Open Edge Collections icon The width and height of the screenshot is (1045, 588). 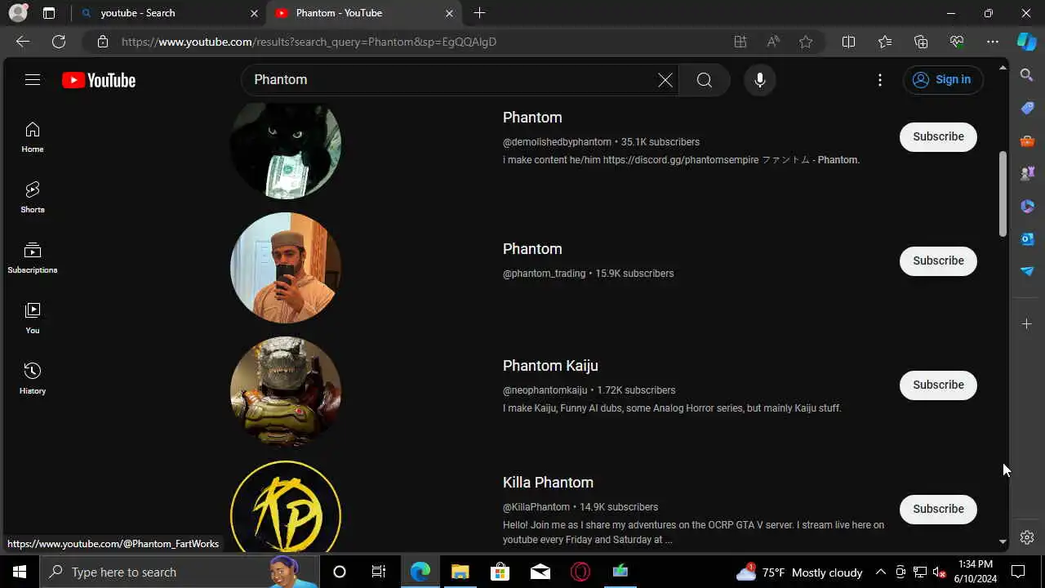(921, 42)
